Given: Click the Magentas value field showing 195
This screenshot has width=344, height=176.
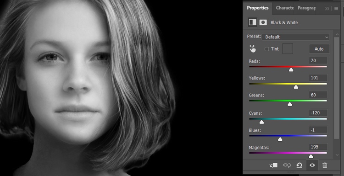Looking at the screenshot, I should [x=318, y=147].
